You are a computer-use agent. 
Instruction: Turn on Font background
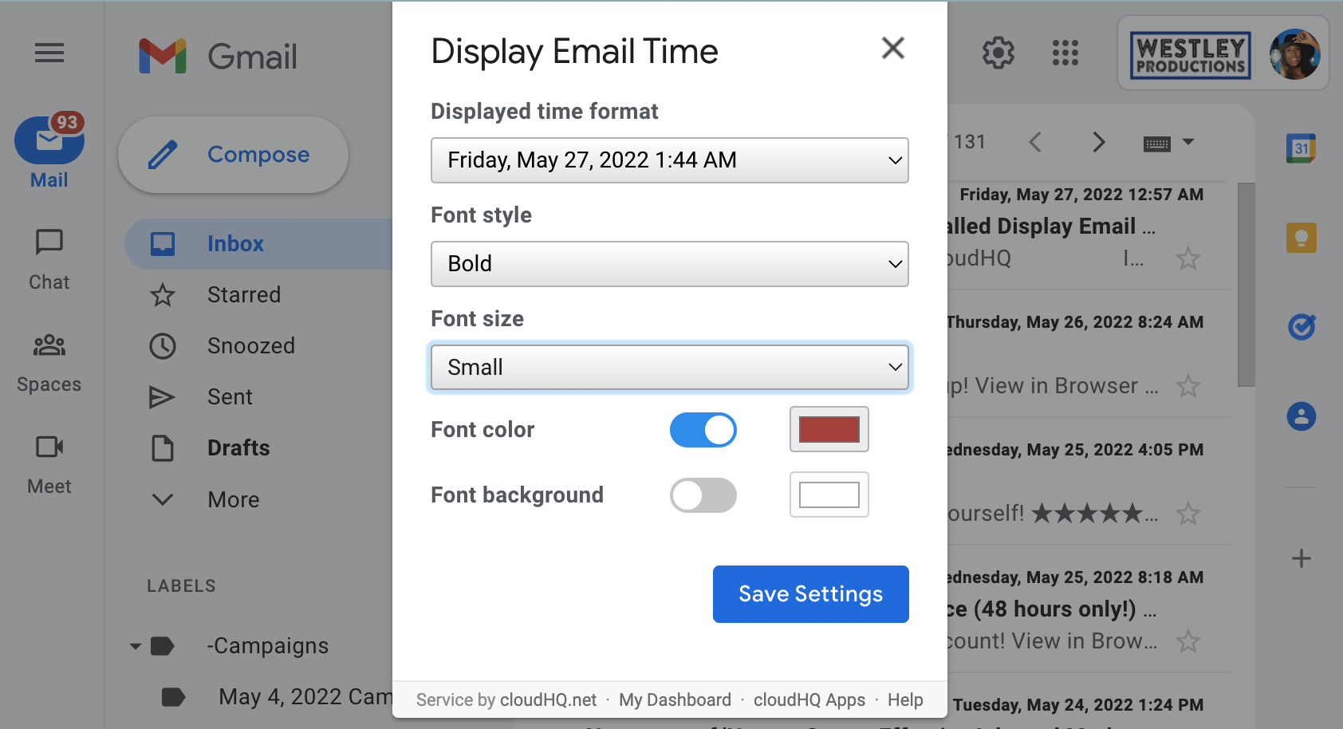point(703,495)
